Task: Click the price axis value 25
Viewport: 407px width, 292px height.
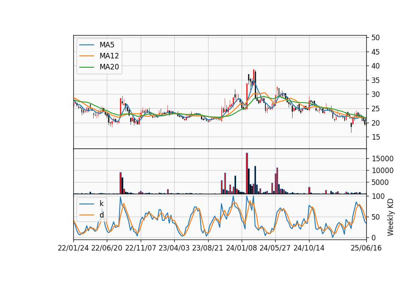Action: coord(376,109)
